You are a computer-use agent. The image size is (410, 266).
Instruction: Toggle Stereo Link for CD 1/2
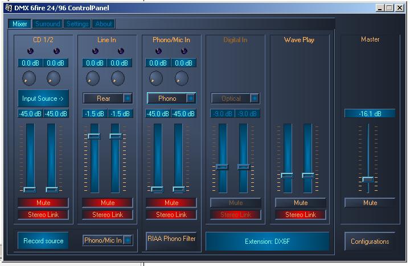point(43,215)
